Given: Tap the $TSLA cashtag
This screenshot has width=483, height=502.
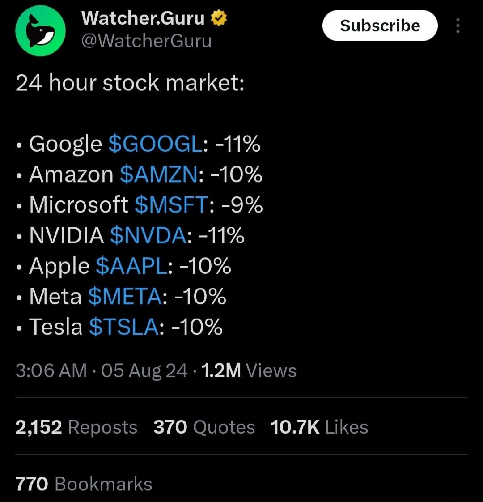Looking at the screenshot, I should pyautogui.click(x=123, y=327).
